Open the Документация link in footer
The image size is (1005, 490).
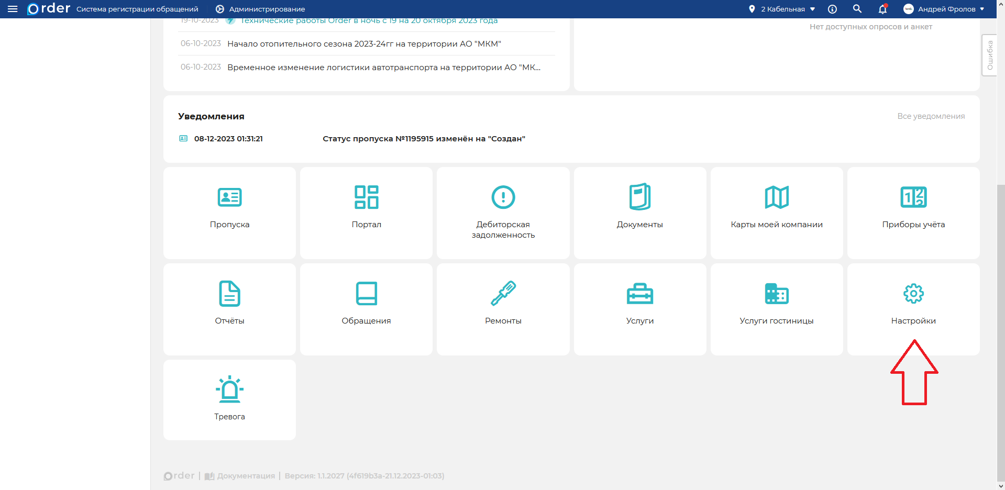[x=245, y=476]
